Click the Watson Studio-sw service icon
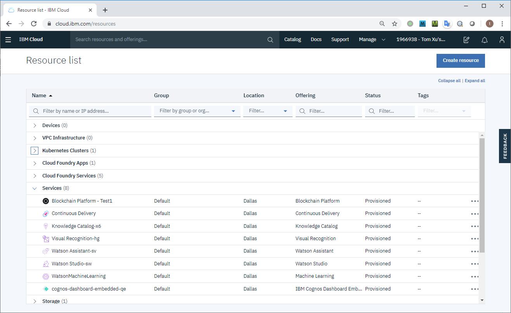 [45, 264]
